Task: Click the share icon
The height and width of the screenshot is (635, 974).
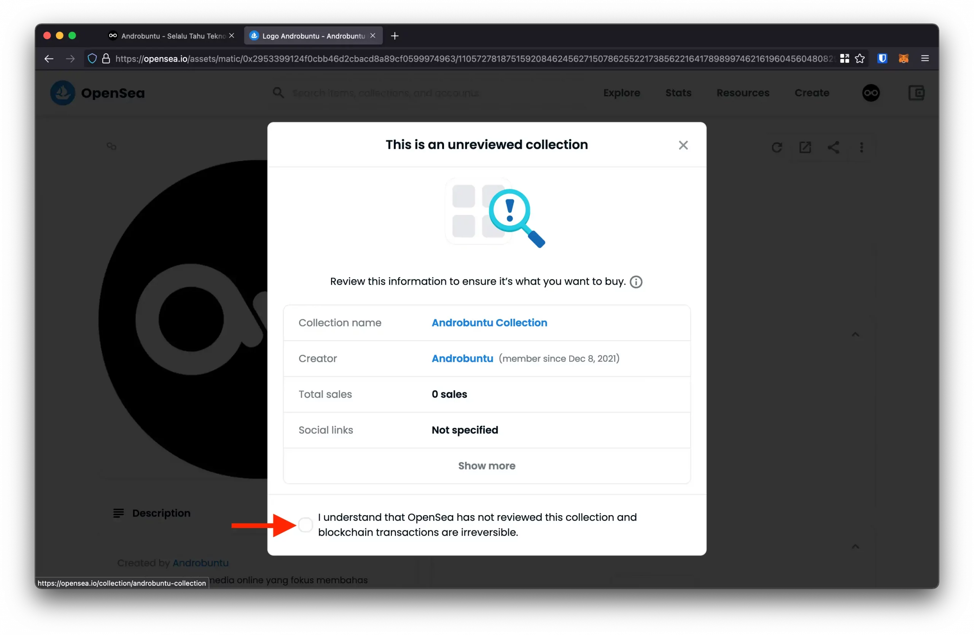Action: click(x=833, y=147)
